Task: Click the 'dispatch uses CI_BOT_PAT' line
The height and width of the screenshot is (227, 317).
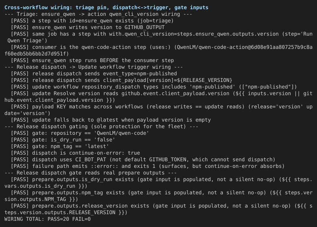Action: [143, 159]
